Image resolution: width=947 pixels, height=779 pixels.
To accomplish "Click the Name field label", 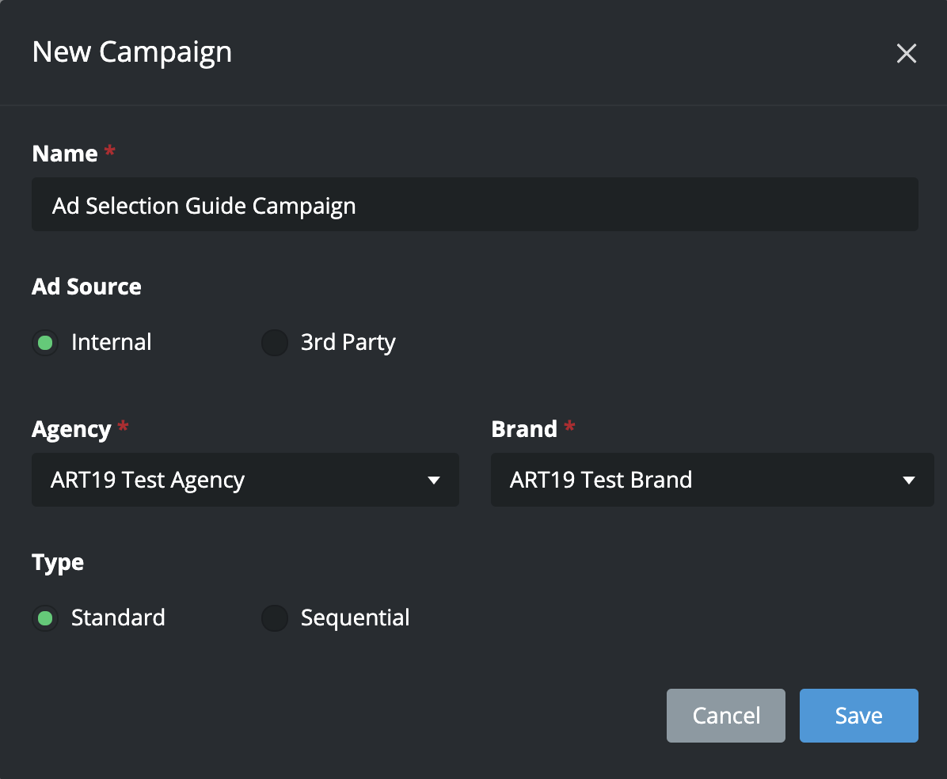I will click(65, 154).
